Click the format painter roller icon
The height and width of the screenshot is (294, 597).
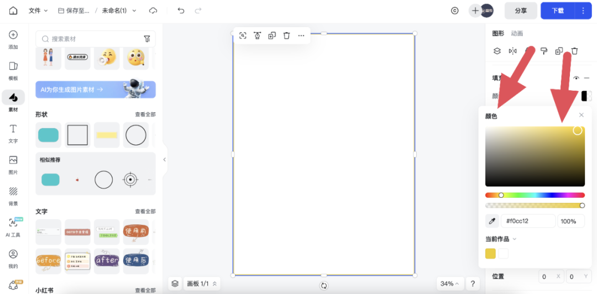pyautogui.click(x=544, y=51)
